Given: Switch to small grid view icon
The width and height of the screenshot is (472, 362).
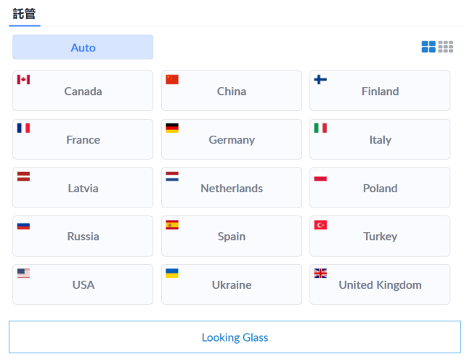Looking at the screenshot, I should [446, 46].
